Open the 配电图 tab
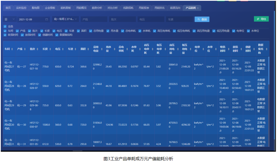Image resolution: width=277 pixels, height=162 pixels. point(36,8)
